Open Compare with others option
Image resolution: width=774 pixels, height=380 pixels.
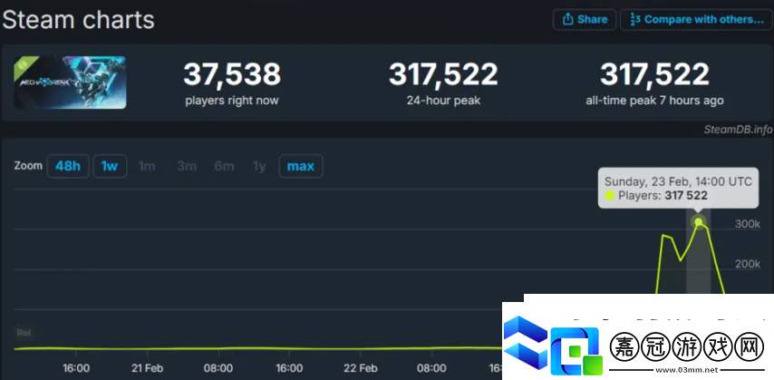(696, 20)
